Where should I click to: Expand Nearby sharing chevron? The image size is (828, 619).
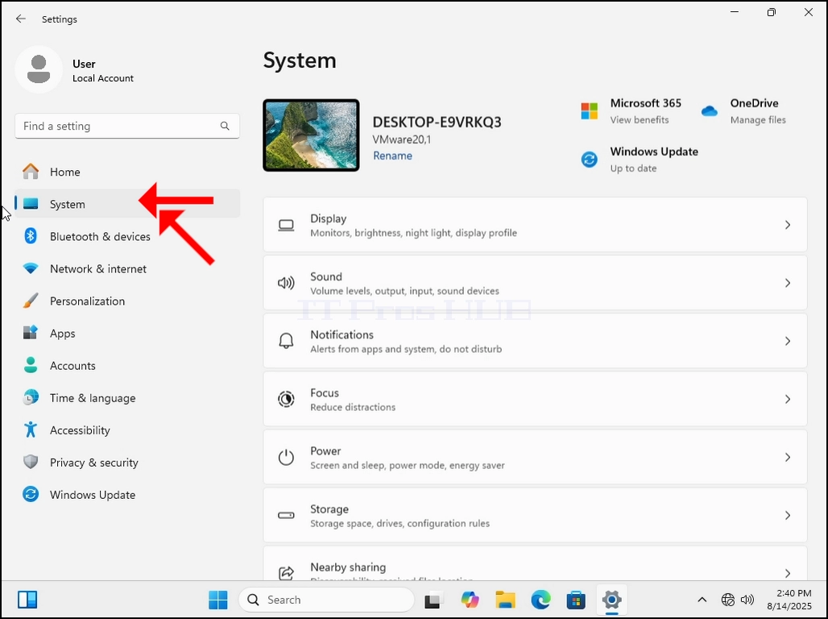pos(788,573)
